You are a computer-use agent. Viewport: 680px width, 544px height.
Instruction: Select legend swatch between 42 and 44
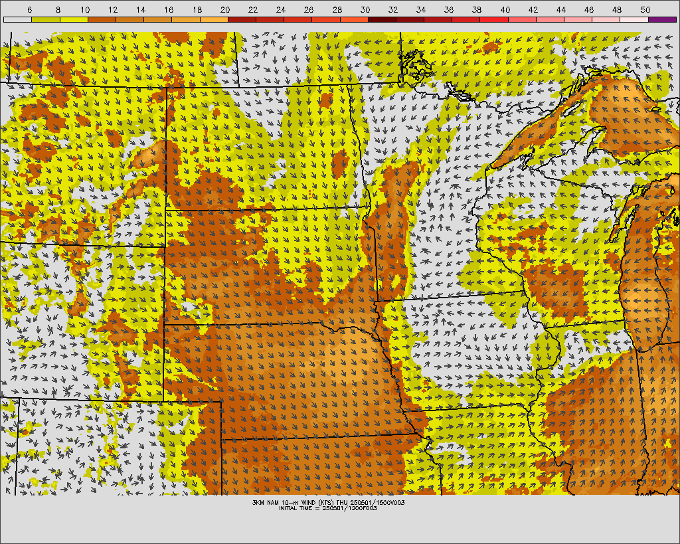(551, 19)
